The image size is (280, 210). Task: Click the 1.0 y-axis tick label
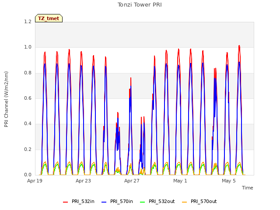point(28,47)
